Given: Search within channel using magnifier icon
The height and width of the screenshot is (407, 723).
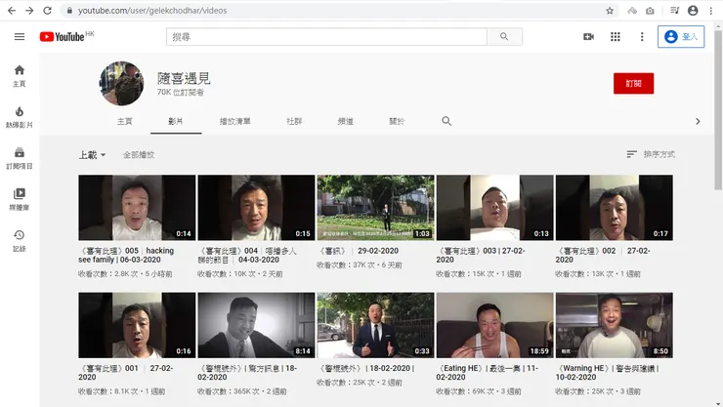Looking at the screenshot, I should pyautogui.click(x=447, y=121).
